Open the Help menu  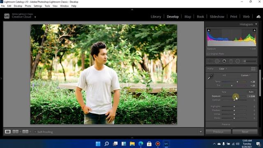pos(74,6)
